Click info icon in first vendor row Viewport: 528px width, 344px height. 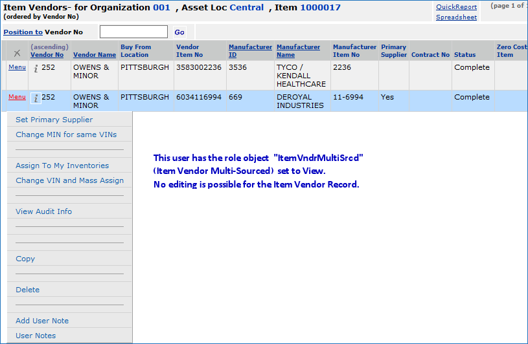[x=36, y=69]
